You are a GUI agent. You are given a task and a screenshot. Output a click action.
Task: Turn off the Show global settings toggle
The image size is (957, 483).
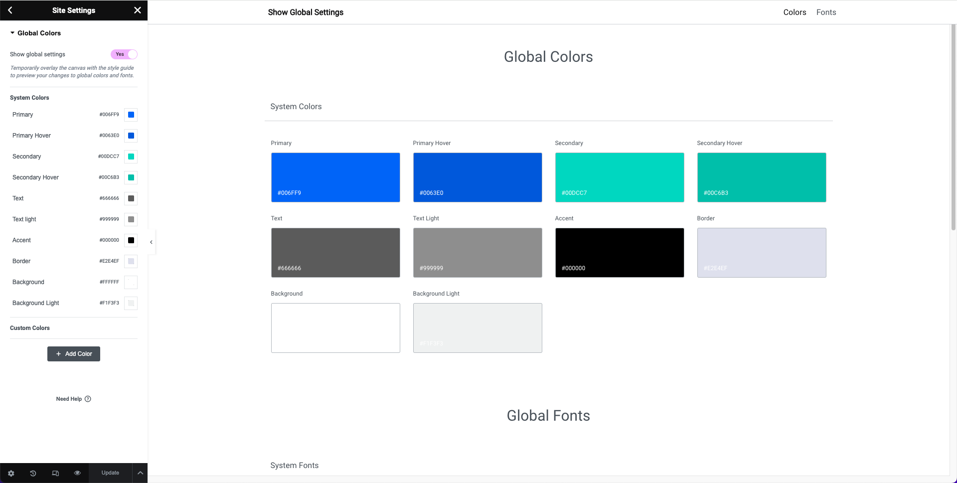point(124,54)
